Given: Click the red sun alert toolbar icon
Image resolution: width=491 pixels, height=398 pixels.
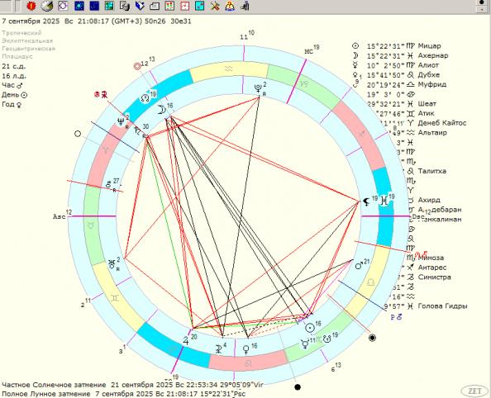Looking at the screenshot, I should (x=31, y=6).
